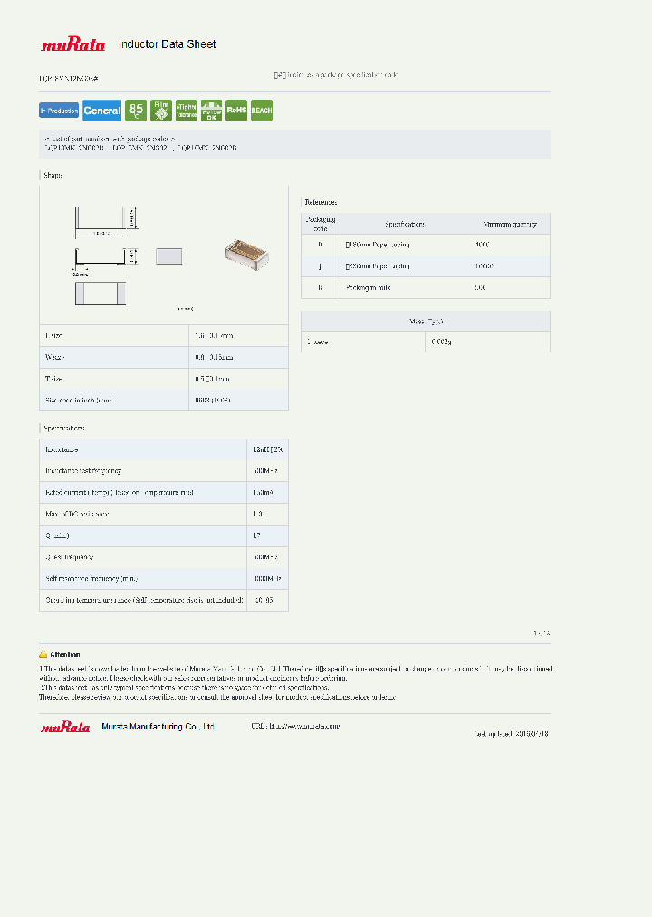Click the Q minimum value "17"
652x917 pixels.
(256, 536)
